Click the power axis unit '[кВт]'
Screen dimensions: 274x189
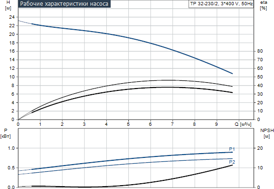pos(6,136)
